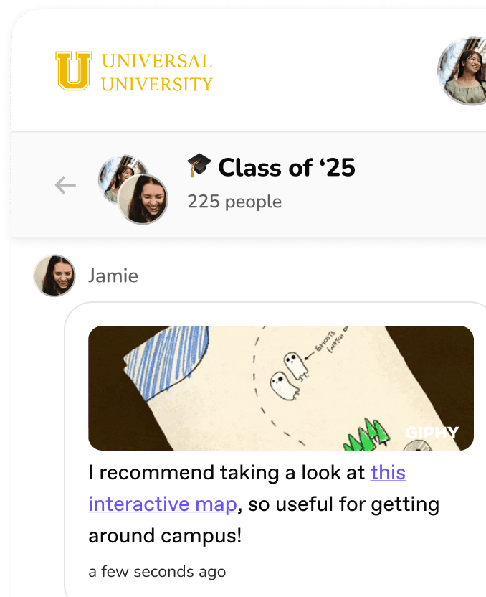Click the ghosts GIF in Jamie's message
This screenshot has width=486, height=597.
pos(280,387)
